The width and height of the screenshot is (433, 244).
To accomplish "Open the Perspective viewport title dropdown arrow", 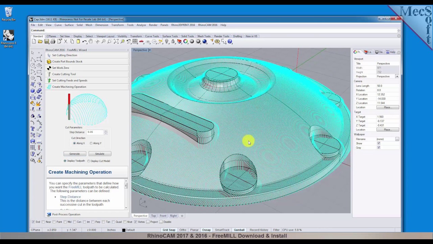I will click(149, 50).
